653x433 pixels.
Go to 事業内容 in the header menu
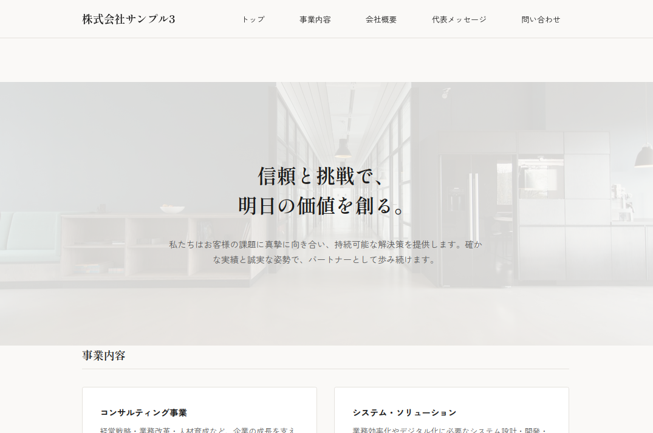click(315, 19)
